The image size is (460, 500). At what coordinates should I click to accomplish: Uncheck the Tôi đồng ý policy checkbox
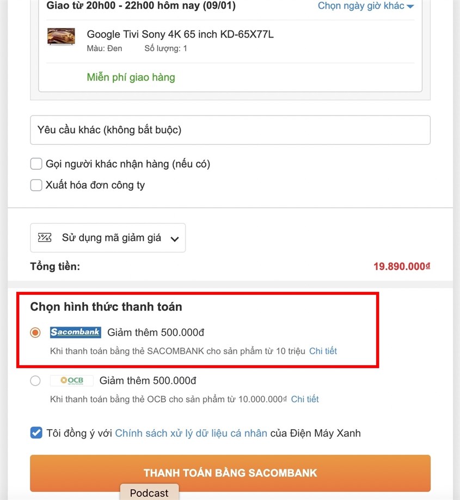36,433
